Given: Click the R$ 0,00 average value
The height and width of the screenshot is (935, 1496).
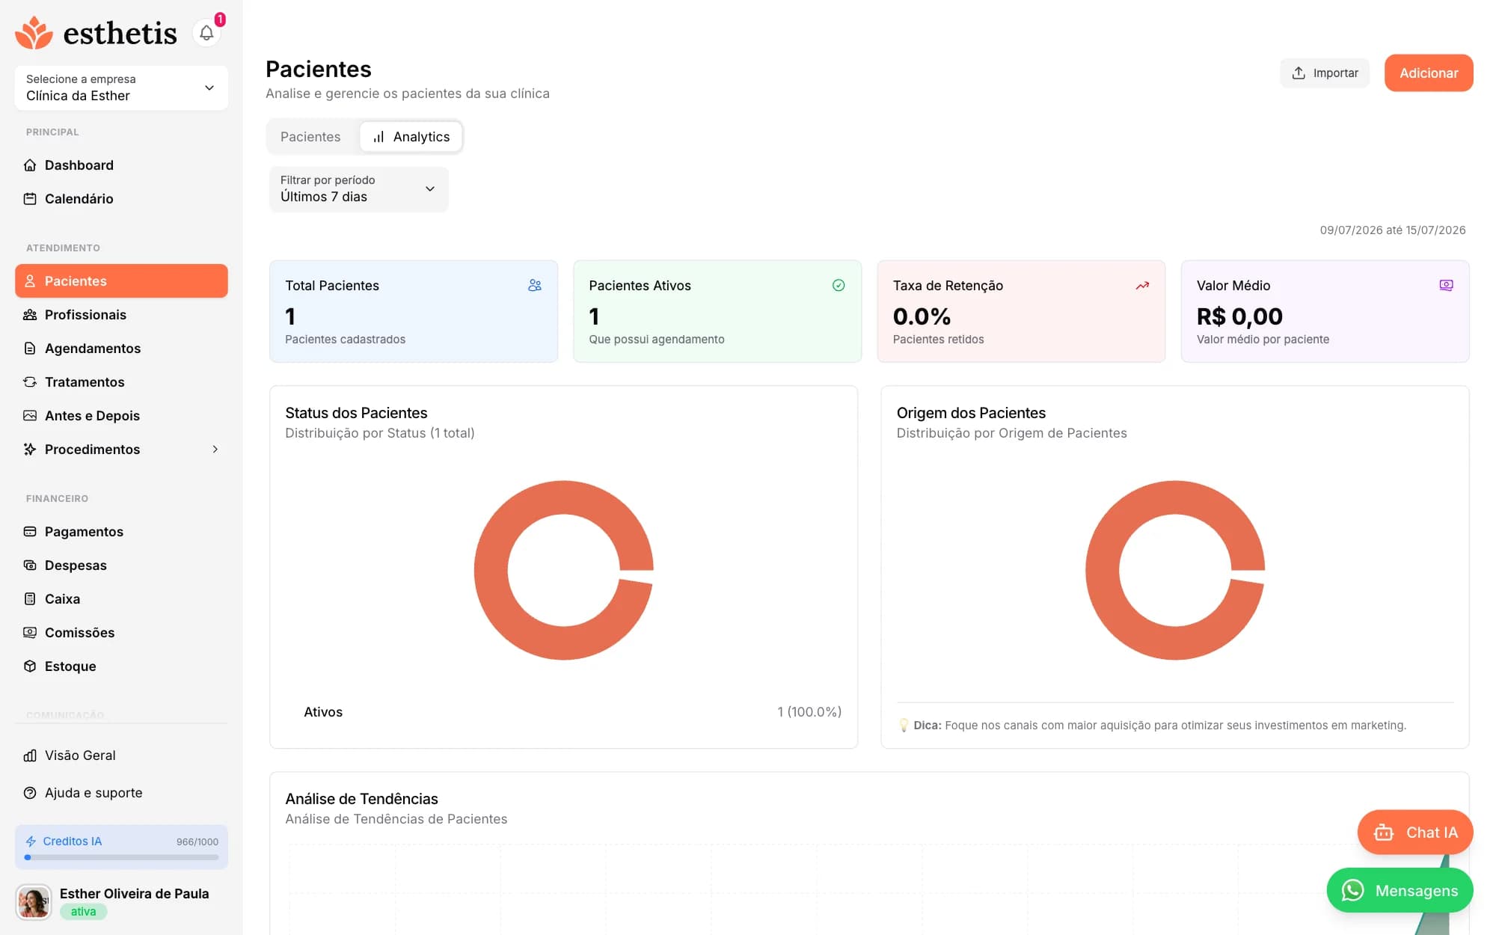Looking at the screenshot, I should pos(1239,317).
